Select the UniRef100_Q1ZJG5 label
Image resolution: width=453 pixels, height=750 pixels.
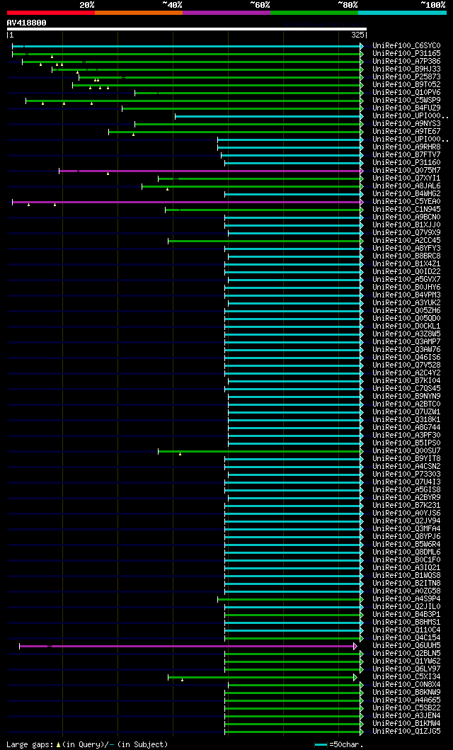coord(407,732)
